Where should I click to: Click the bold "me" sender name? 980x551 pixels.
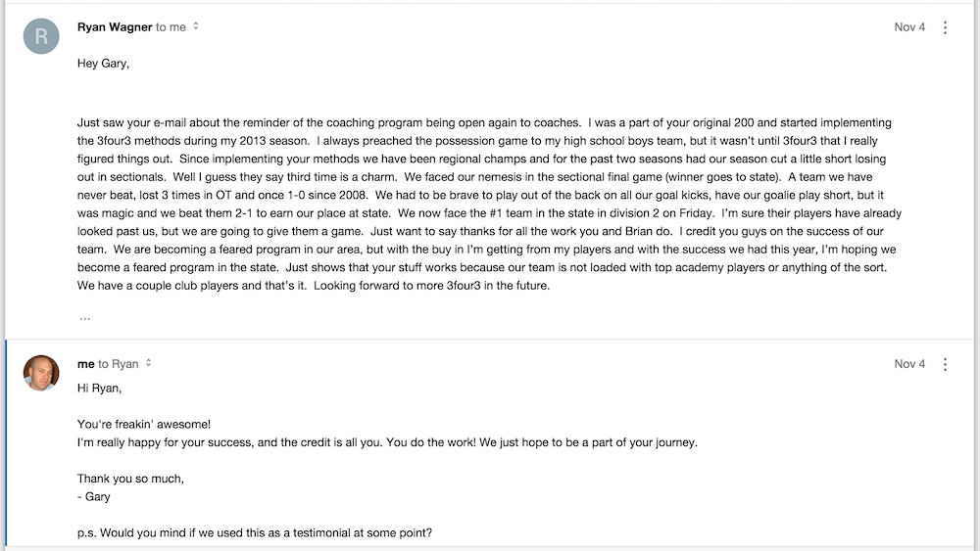click(85, 364)
